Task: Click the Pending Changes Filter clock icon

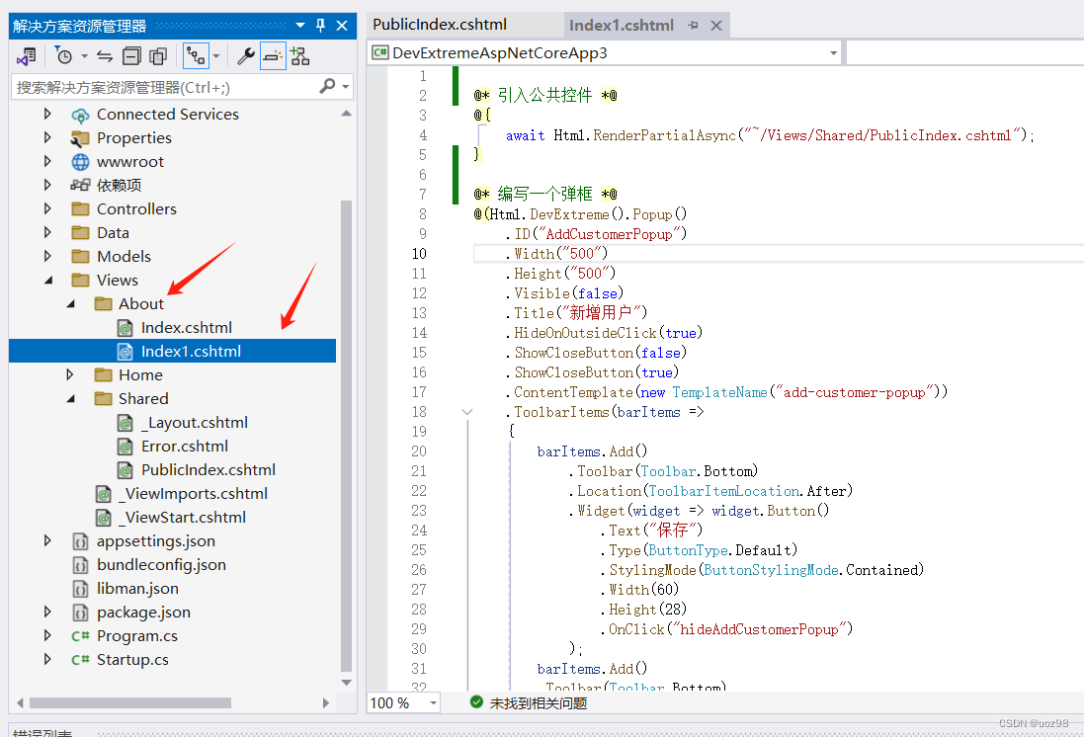Action: coord(64,56)
